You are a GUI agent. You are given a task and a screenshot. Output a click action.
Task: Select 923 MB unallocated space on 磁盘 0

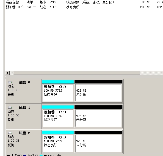click(98, 91)
